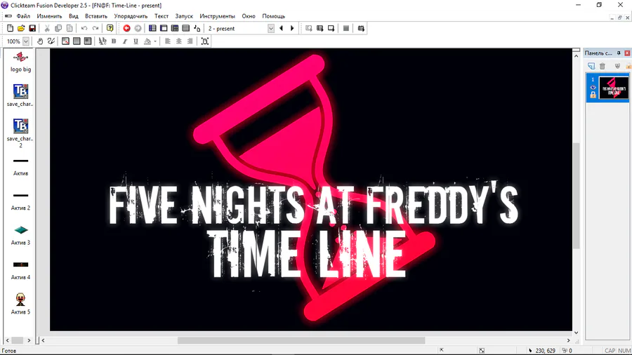Open the Вид menu

click(73, 16)
